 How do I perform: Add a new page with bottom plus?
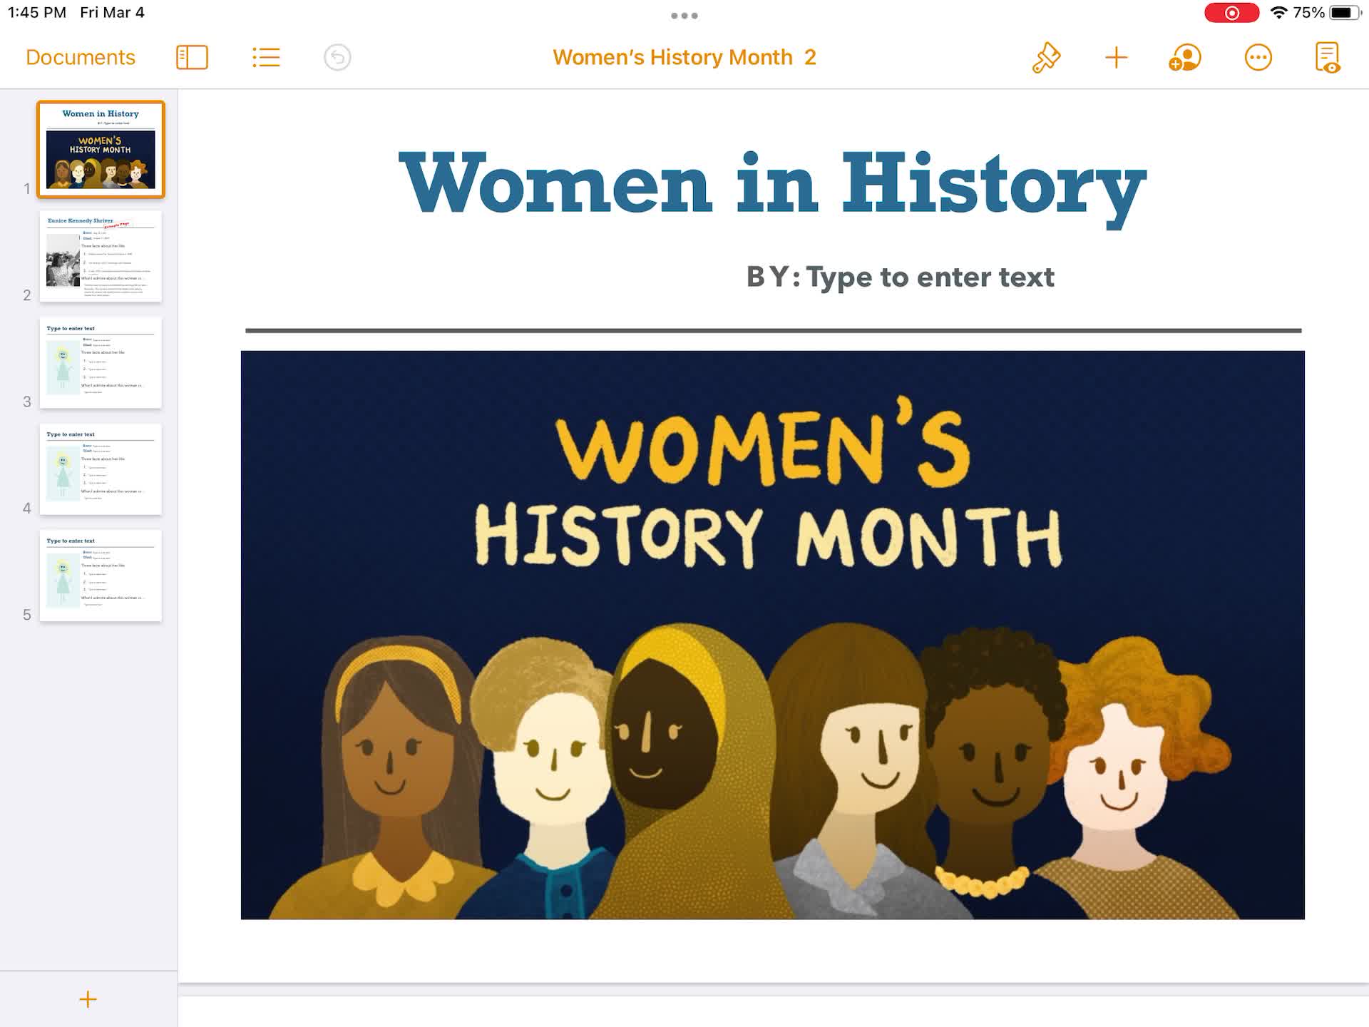88,999
